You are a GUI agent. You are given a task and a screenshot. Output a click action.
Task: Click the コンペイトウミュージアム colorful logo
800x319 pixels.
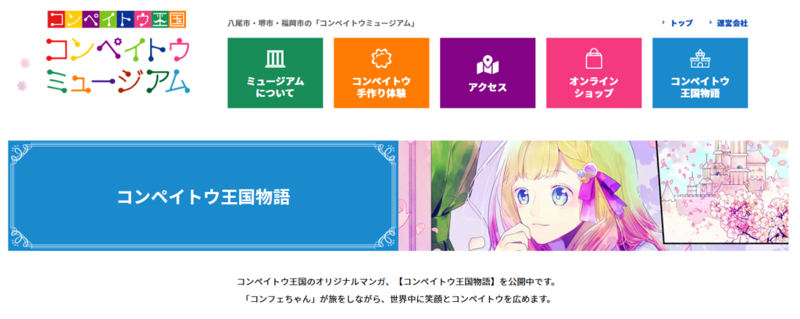point(118,66)
